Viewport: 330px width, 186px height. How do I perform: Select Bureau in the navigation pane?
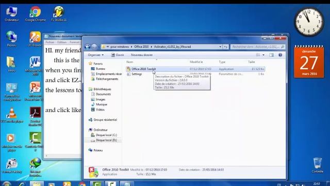coord(98,69)
